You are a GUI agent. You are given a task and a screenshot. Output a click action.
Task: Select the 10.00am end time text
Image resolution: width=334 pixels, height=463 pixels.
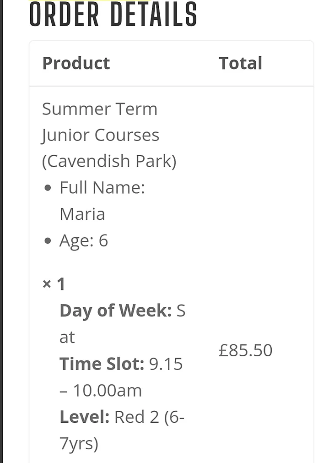pyautogui.click(x=108, y=391)
